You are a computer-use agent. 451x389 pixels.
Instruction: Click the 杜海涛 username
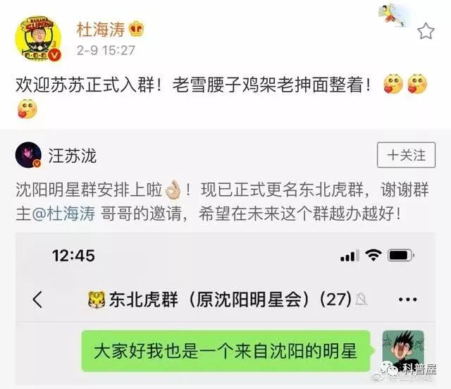(x=101, y=30)
